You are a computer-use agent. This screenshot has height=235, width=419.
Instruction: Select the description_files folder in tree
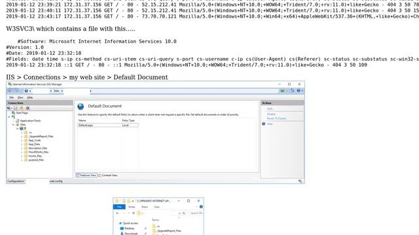click(38, 148)
